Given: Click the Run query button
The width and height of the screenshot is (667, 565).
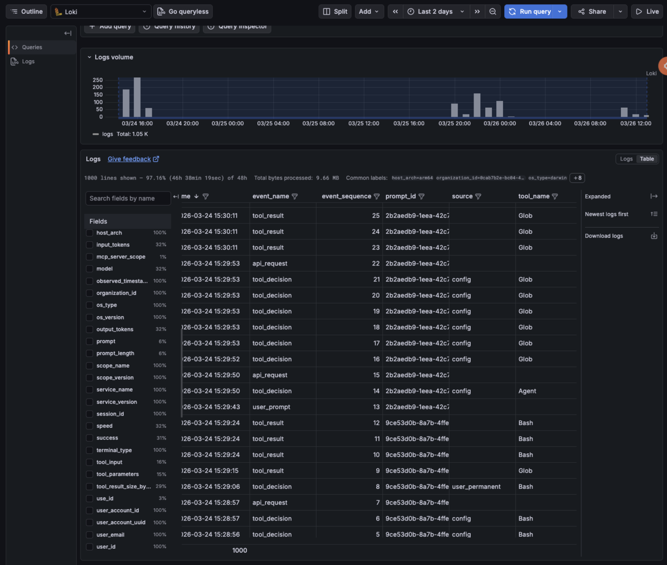Looking at the screenshot, I should pos(530,12).
